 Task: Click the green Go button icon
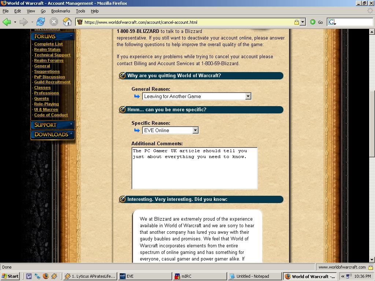point(313,22)
